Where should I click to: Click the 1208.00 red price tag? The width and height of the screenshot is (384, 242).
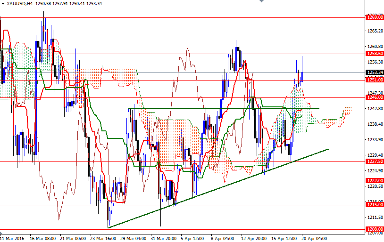tap(375, 229)
